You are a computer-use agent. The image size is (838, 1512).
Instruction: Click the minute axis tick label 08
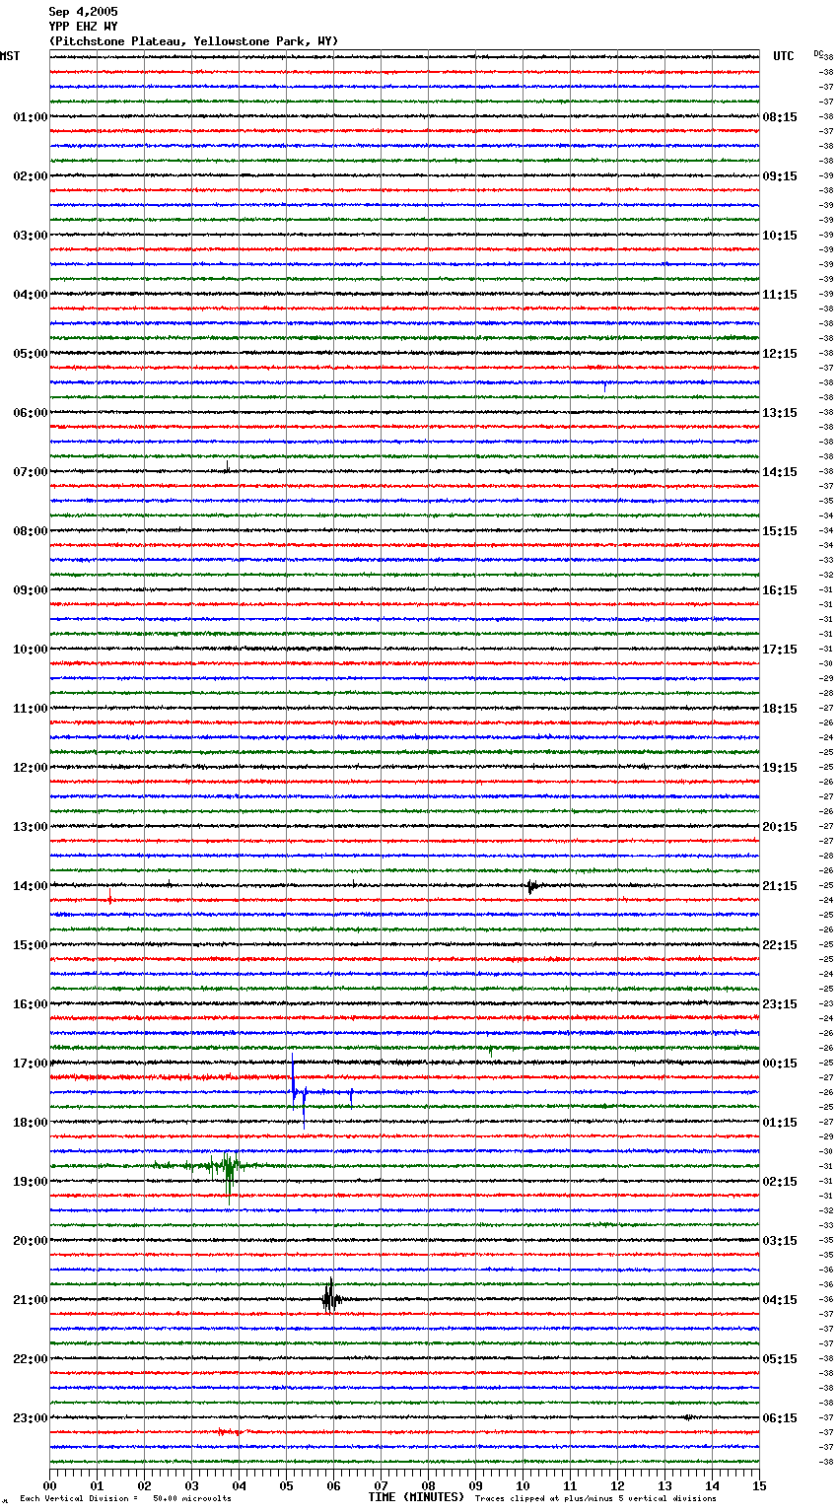click(428, 1485)
